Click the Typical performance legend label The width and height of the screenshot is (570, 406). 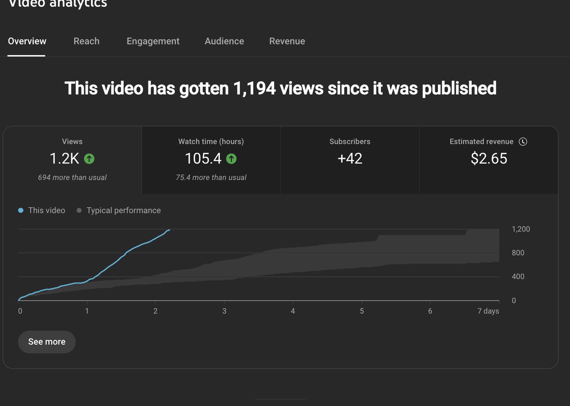click(x=123, y=210)
